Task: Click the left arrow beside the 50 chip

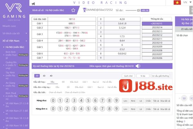Action: point(179,98)
